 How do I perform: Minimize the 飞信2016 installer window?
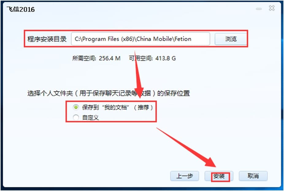[x=259, y=9]
